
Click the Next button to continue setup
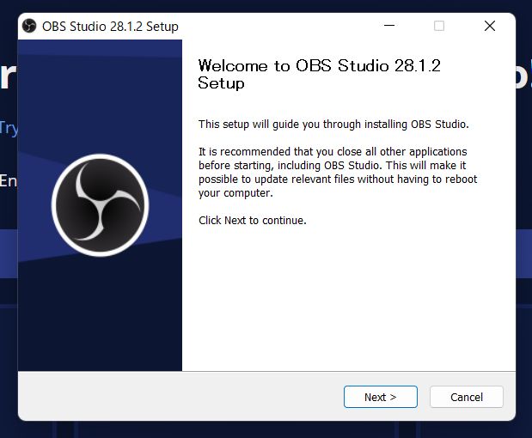pos(381,397)
